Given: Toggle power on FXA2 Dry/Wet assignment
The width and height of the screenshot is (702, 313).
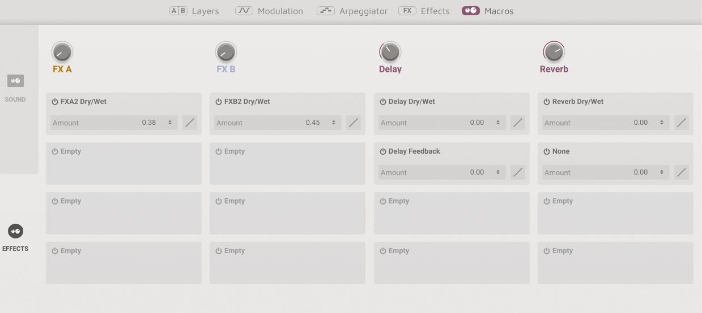Looking at the screenshot, I should [x=55, y=102].
